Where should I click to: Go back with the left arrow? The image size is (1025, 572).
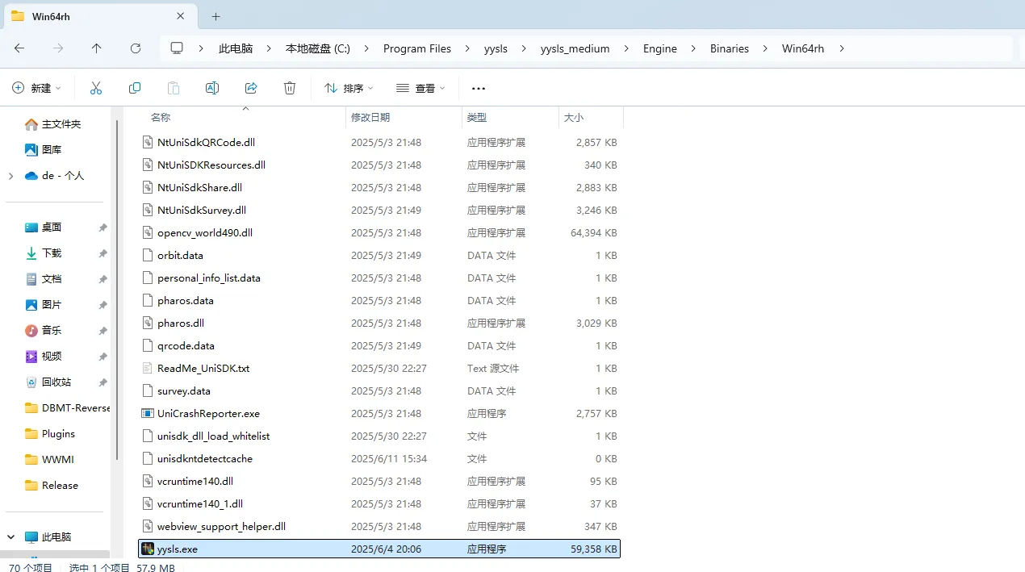19,48
